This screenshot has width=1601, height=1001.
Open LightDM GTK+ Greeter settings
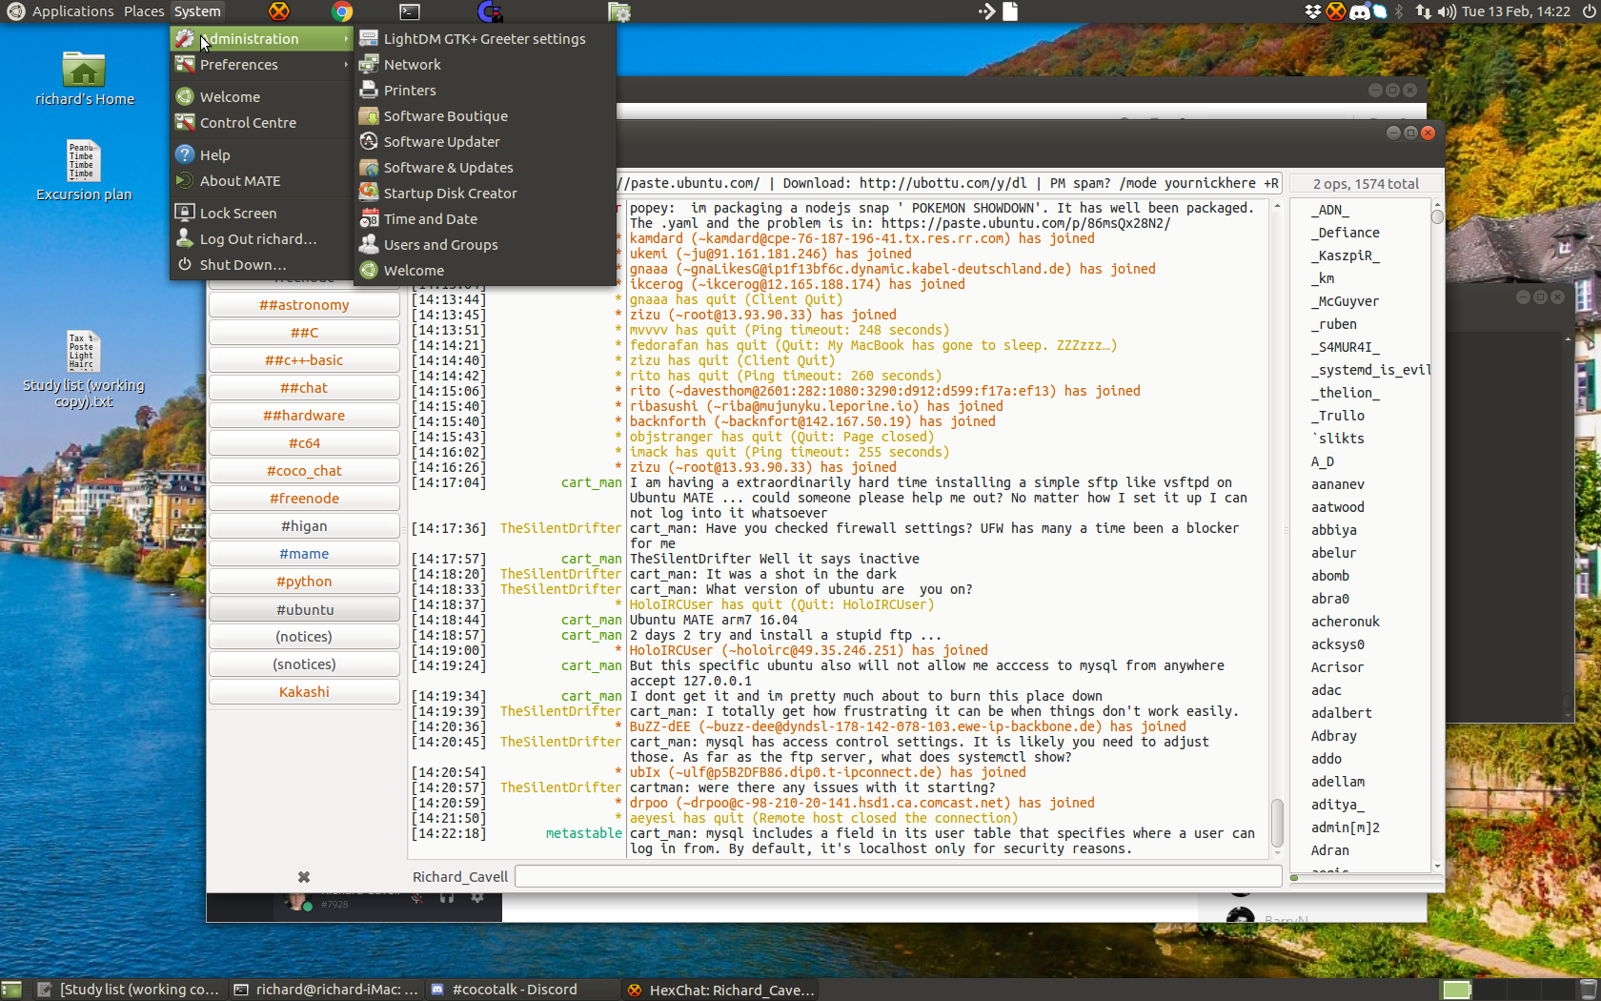point(484,39)
